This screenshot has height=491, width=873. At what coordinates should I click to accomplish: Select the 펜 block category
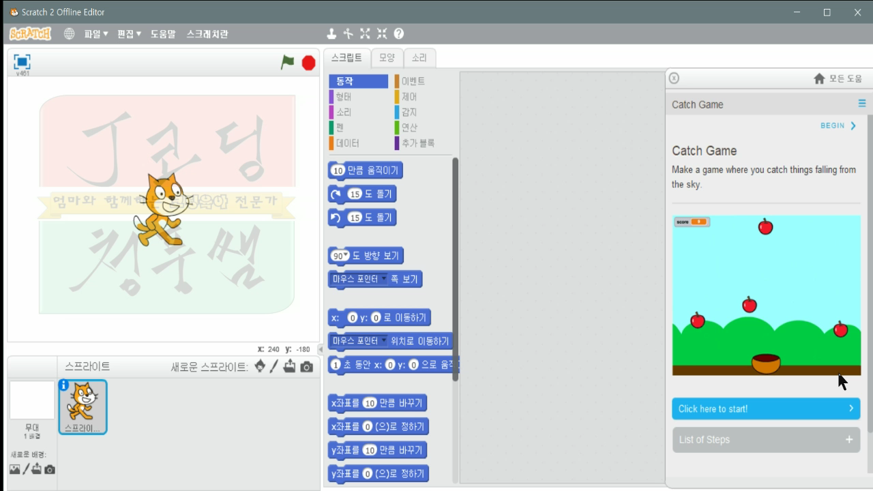[x=358, y=128]
